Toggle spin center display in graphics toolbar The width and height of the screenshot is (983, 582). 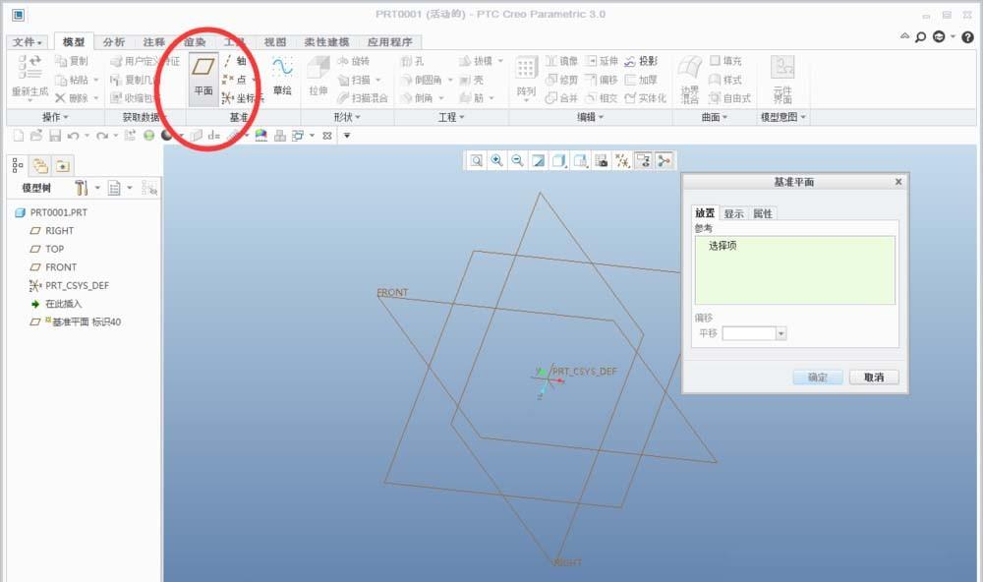tap(665, 161)
